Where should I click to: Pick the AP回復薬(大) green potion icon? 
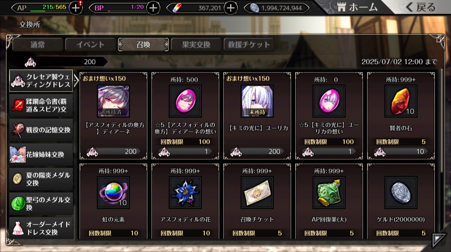329,192
